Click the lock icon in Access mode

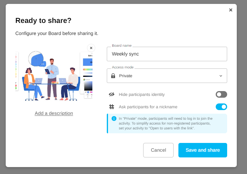[113, 76]
